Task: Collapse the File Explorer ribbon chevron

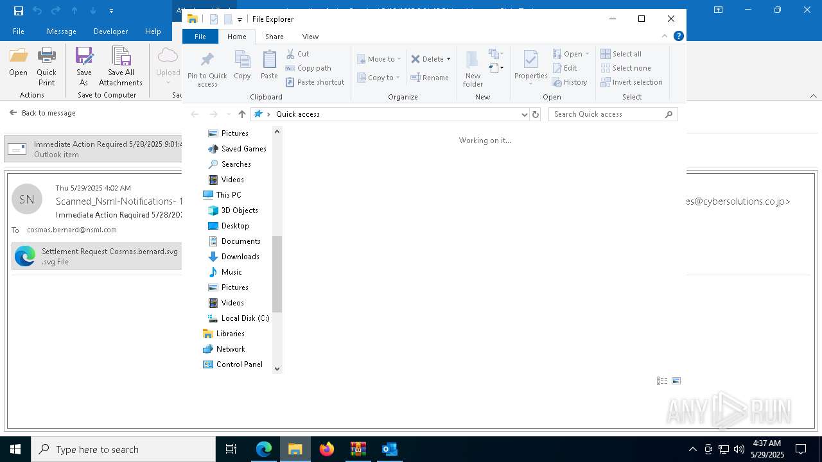Action: 665,37
